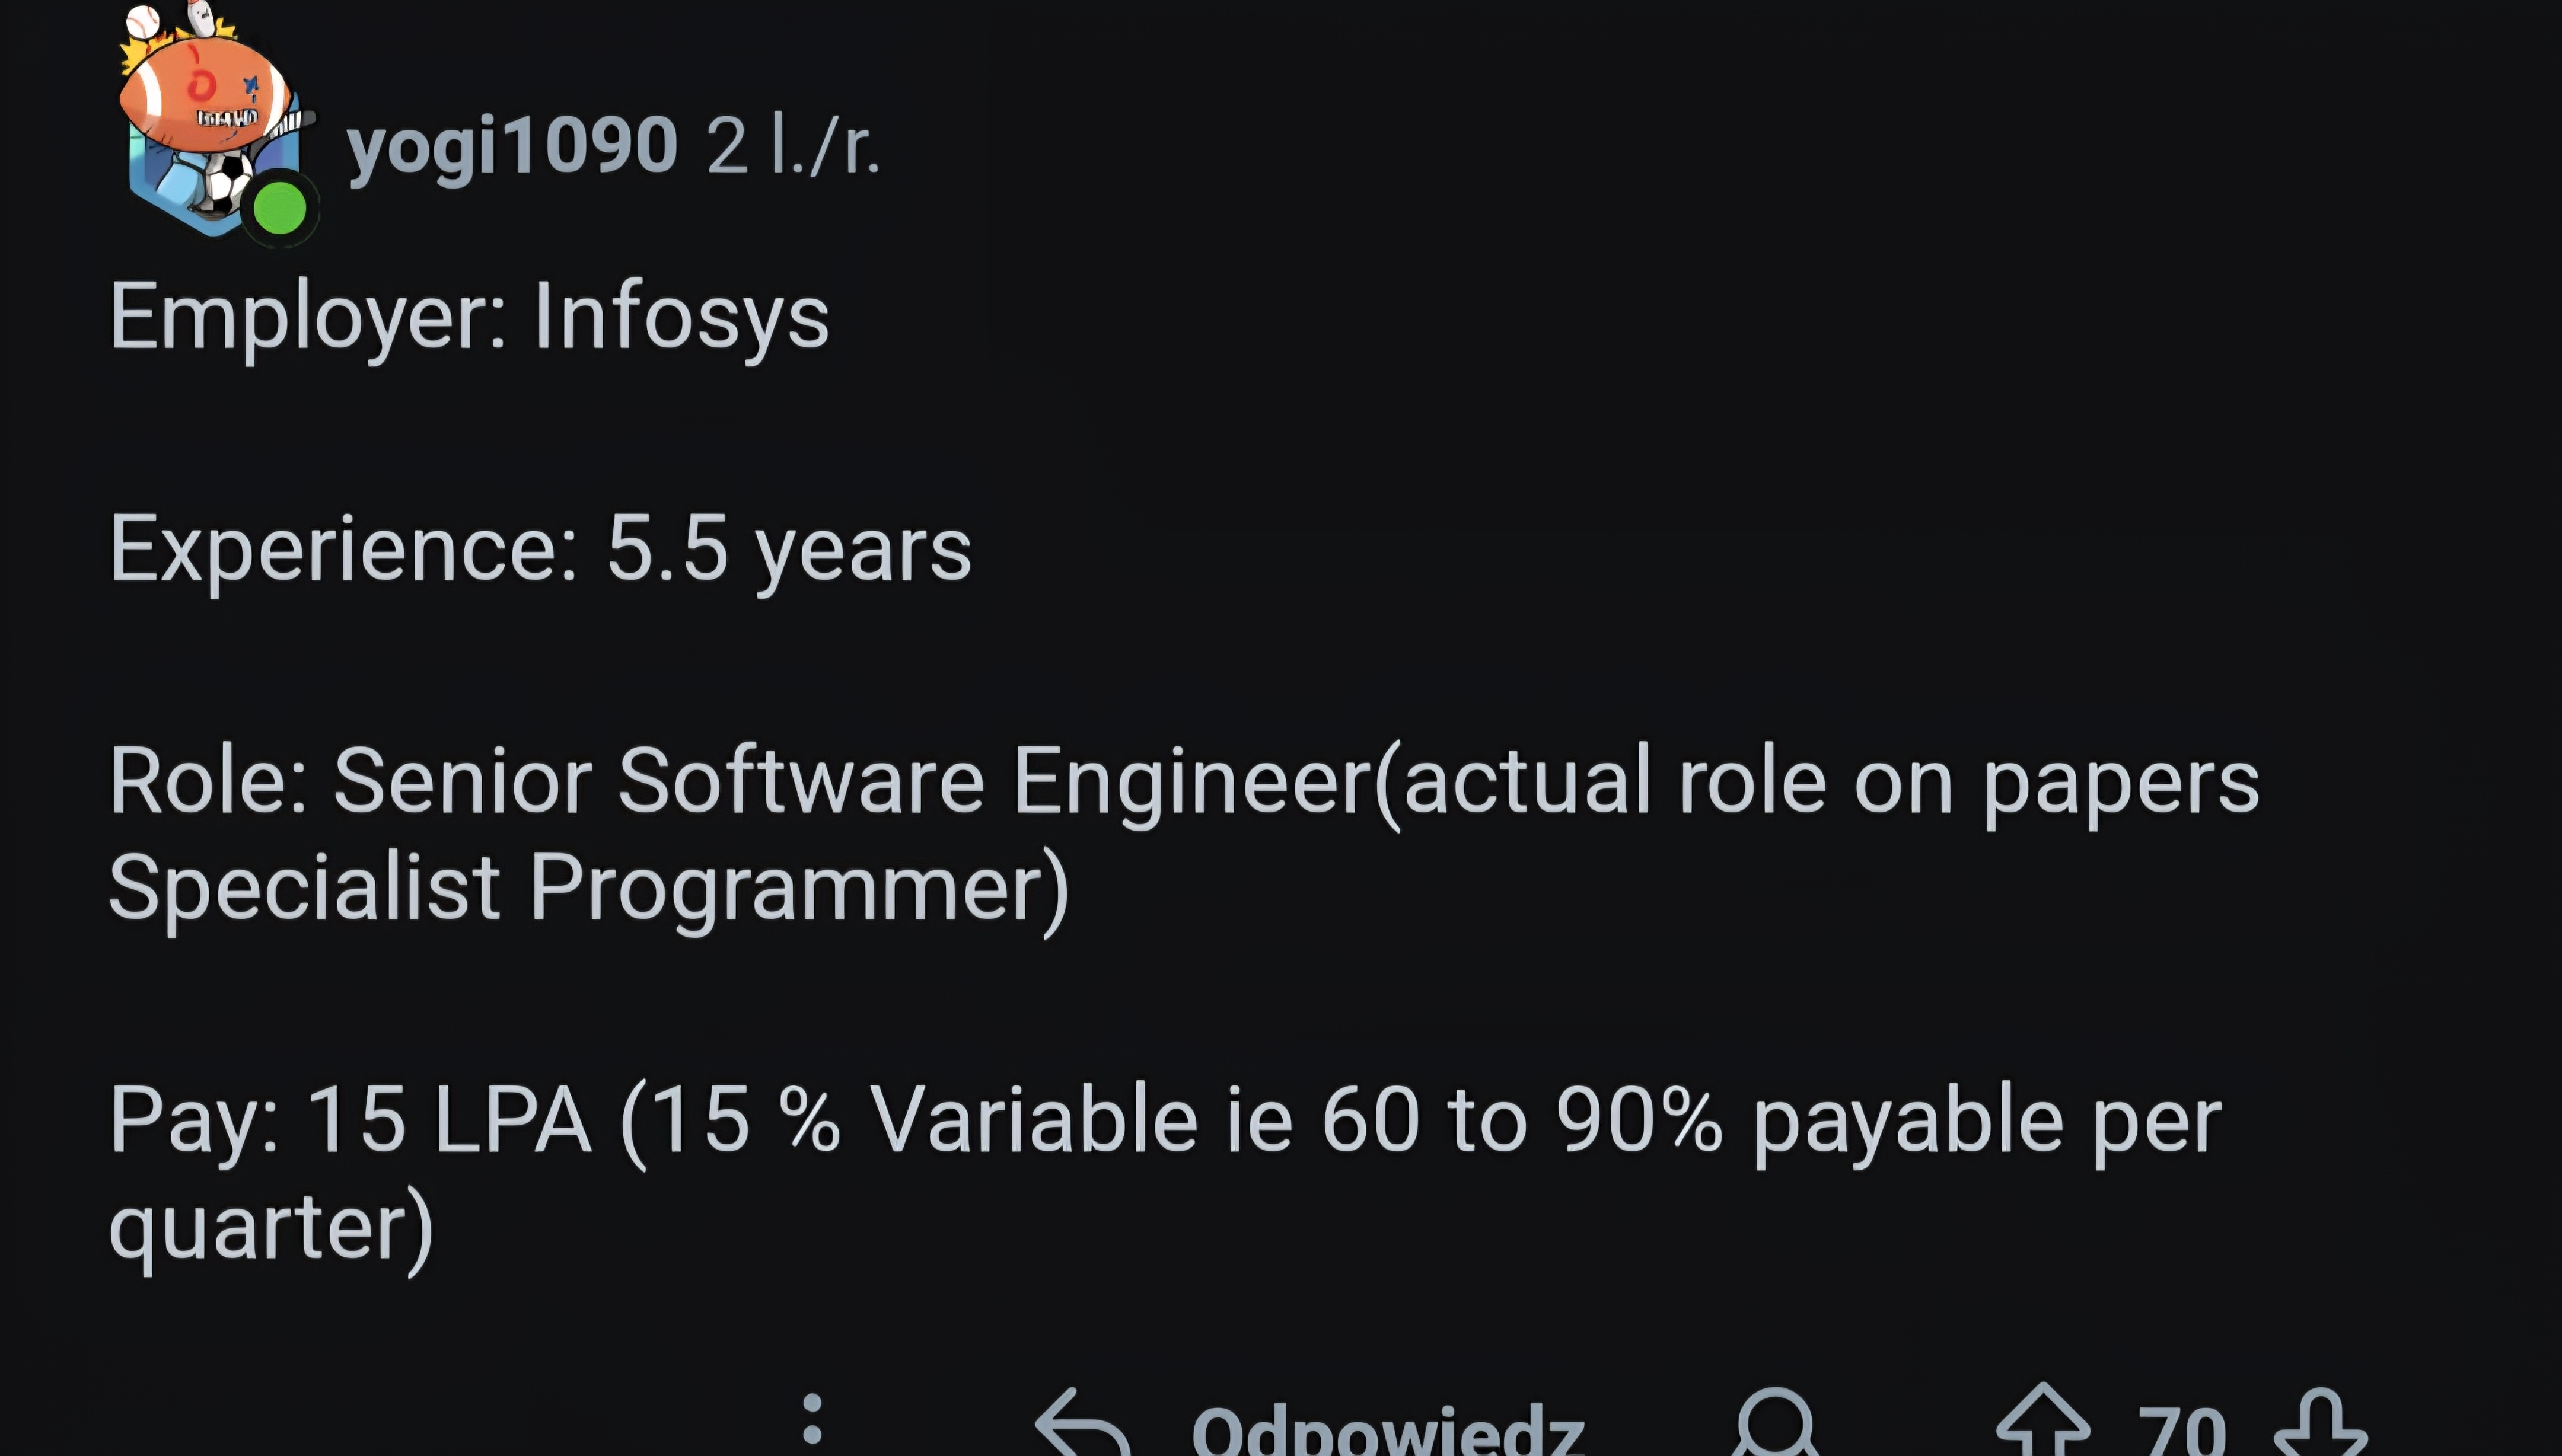The height and width of the screenshot is (1456, 2562).
Task: Click the "2 l./r." comment timestamp
Action: [792, 146]
